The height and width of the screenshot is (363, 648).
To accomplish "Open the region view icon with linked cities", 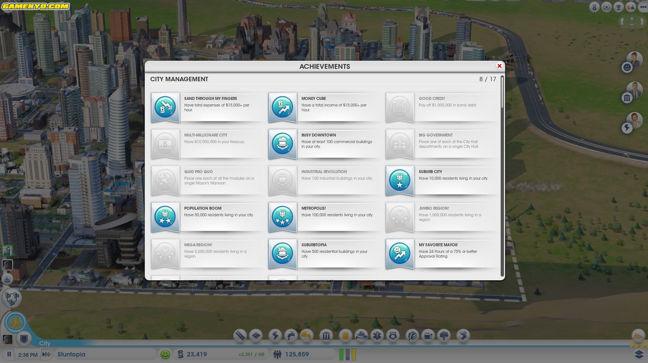I will tap(12, 298).
